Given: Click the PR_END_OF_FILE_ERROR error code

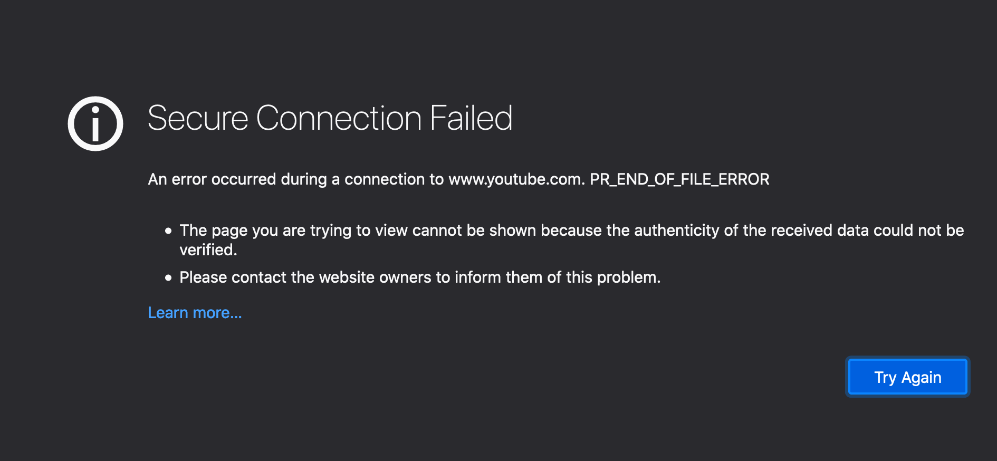Looking at the screenshot, I should (679, 179).
